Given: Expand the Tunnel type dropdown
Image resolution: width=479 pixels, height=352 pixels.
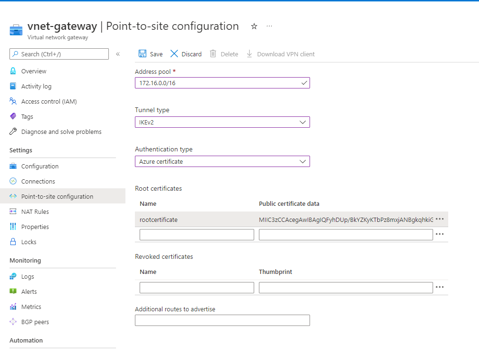Looking at the screenshot, I should [222, 122].
